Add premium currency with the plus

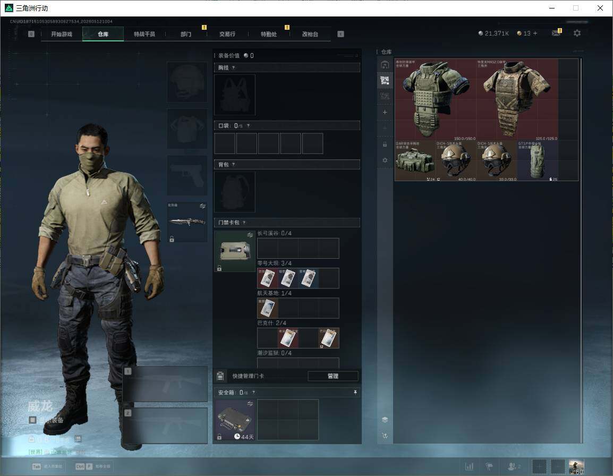click(x=535, y=33)
